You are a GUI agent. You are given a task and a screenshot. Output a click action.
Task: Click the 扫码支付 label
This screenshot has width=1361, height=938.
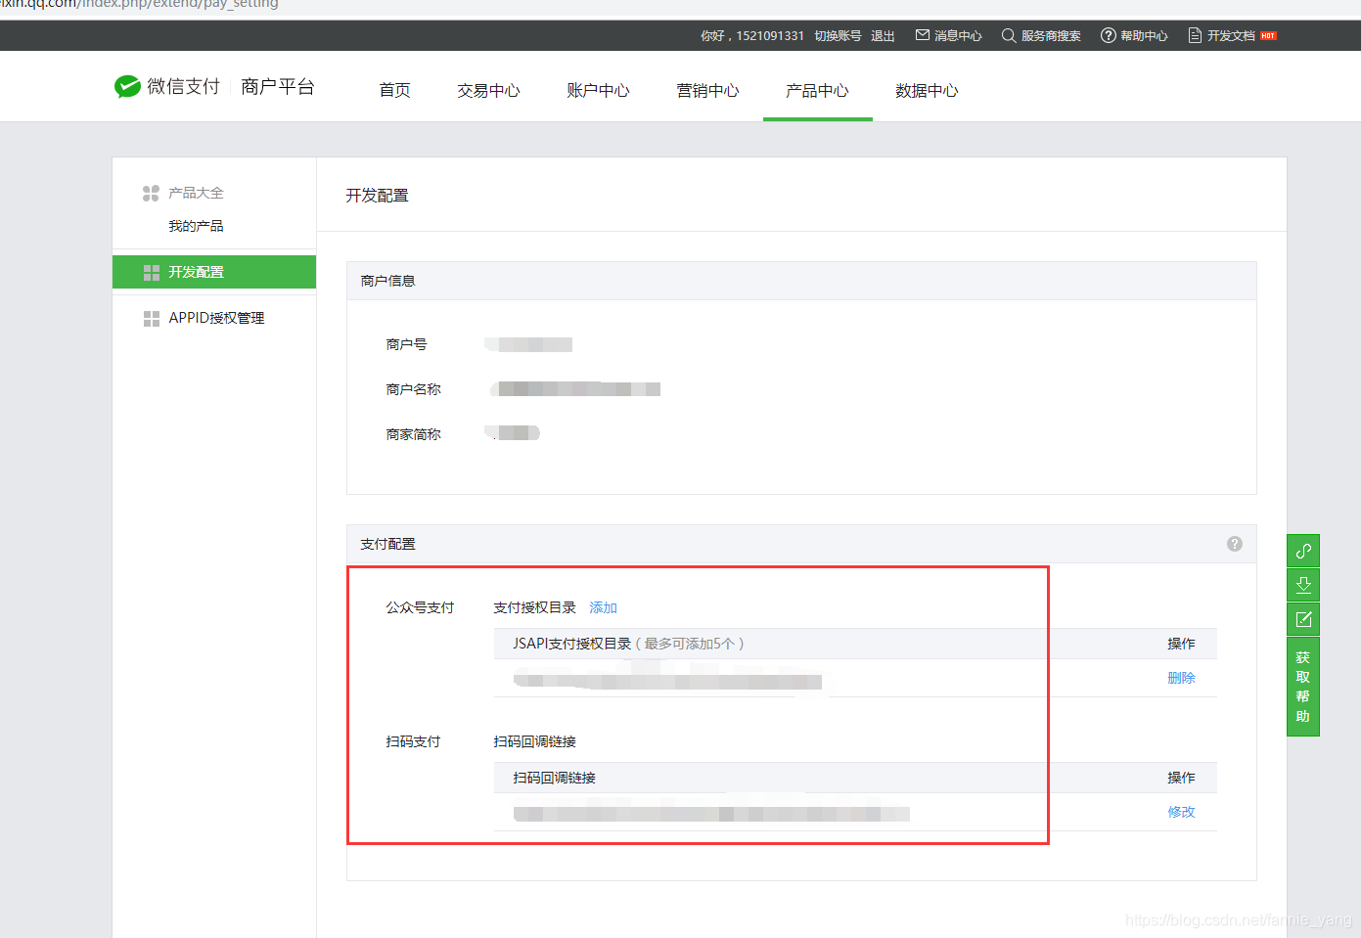click(413, 741)
